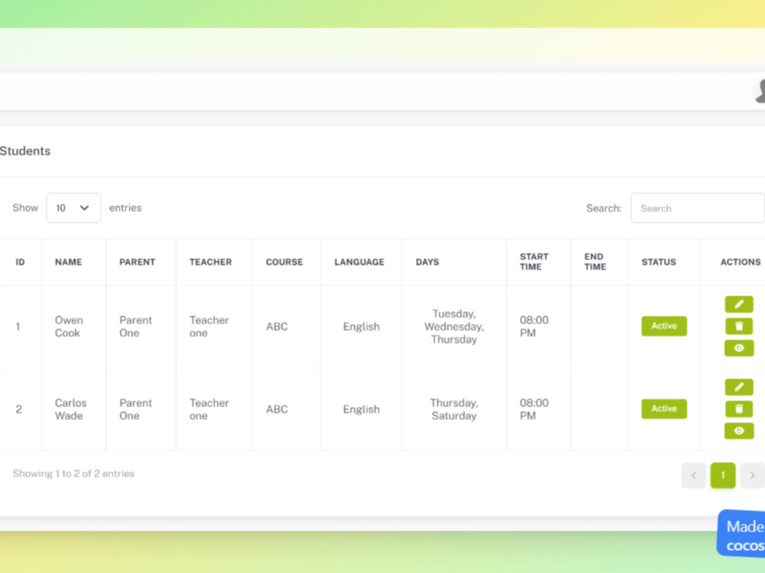
Task: View Carlos Wade's details with eye icon
Action: [739, 431]
